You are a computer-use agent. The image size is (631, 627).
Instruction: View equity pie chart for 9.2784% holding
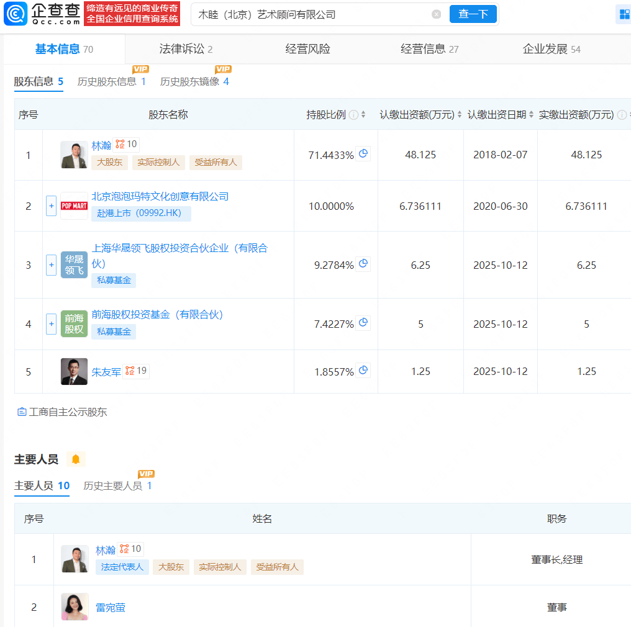pyautogui.click(x=363, y=263)
